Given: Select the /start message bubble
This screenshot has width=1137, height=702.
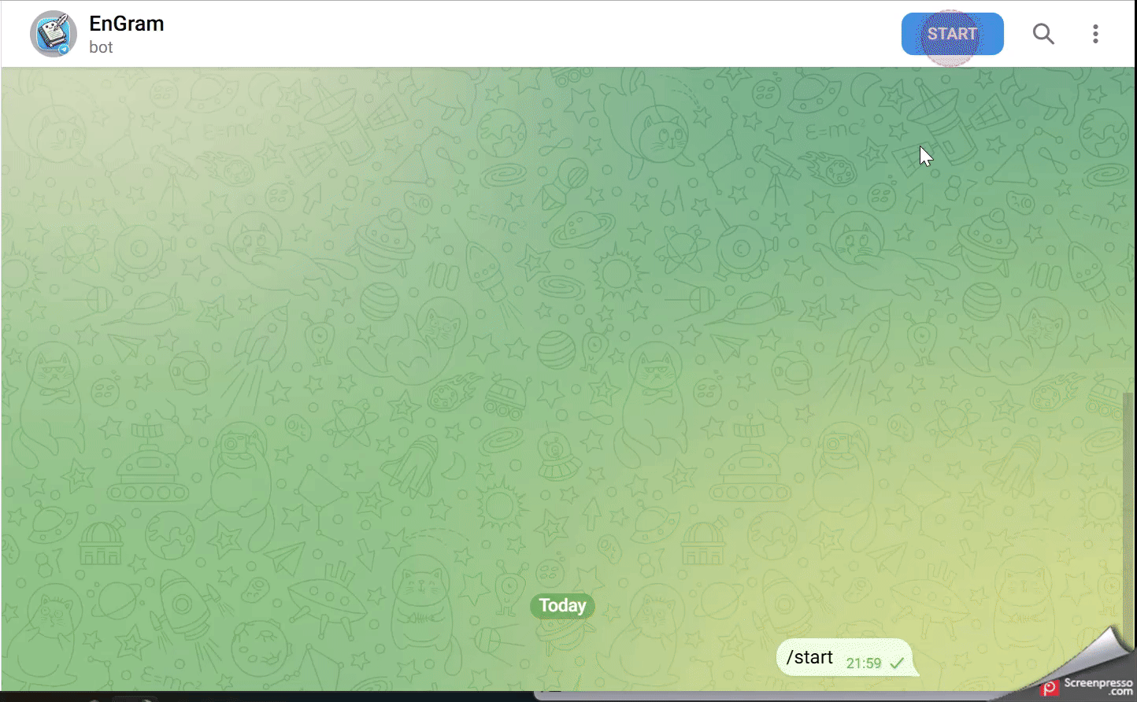Looking at the screenshot, I should tap(844, 658).
